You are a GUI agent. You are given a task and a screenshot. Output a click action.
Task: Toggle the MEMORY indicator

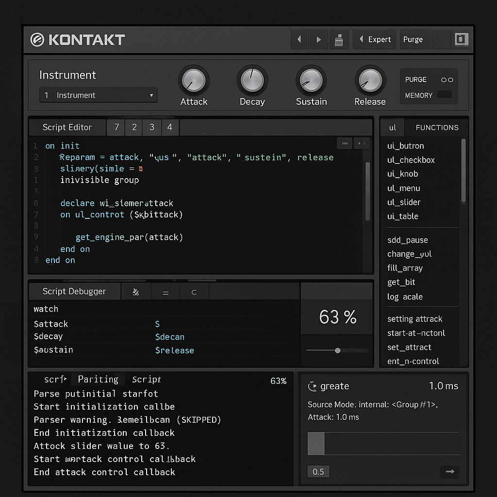click(446, 95)
